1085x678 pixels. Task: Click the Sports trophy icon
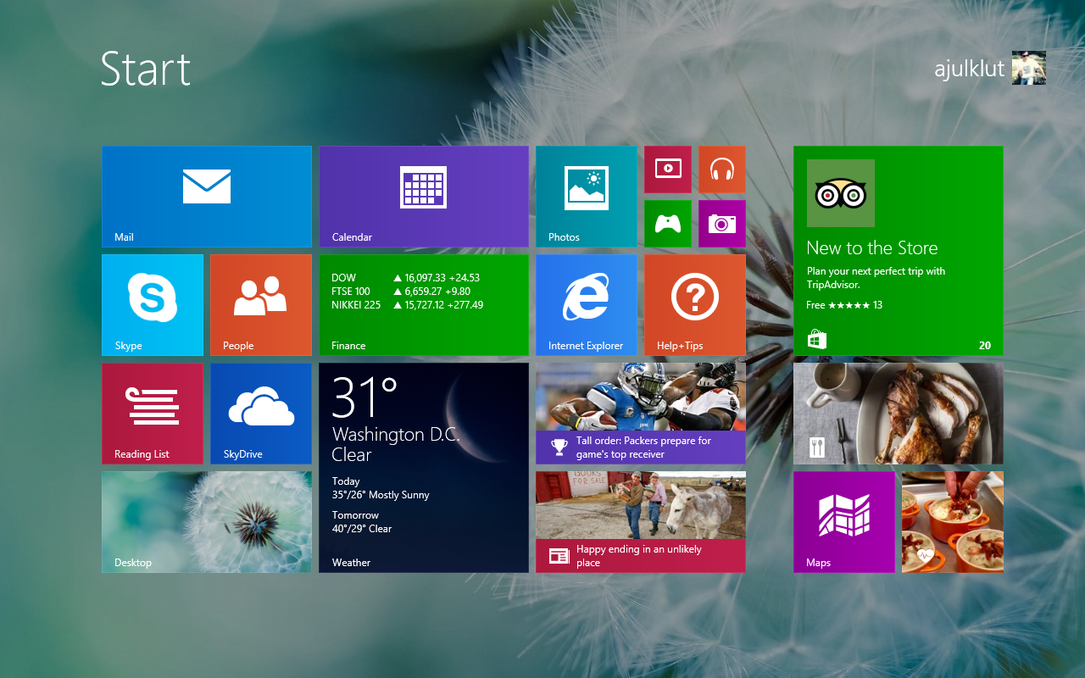point(559,447)
